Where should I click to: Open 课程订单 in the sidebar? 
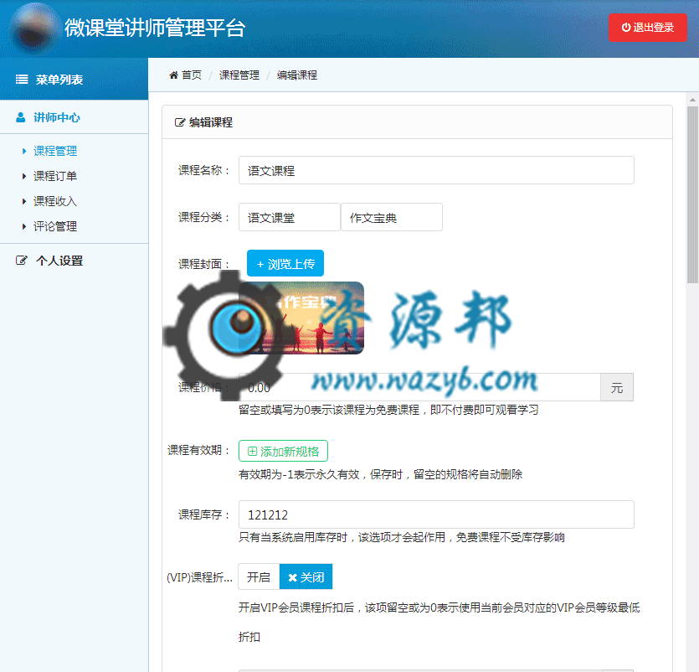point(55,176)
